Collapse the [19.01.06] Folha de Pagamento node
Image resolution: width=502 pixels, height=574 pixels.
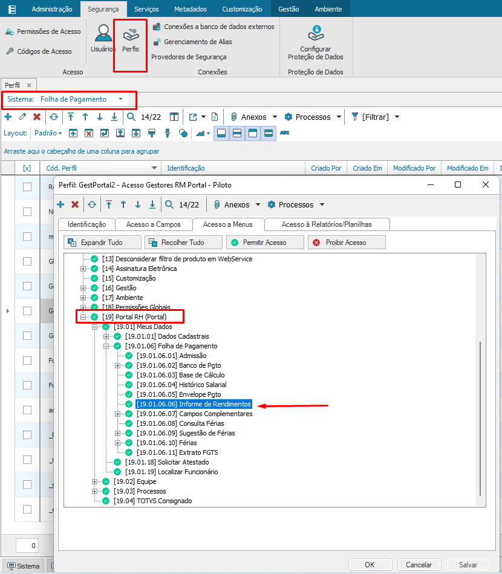click(106, 346)
